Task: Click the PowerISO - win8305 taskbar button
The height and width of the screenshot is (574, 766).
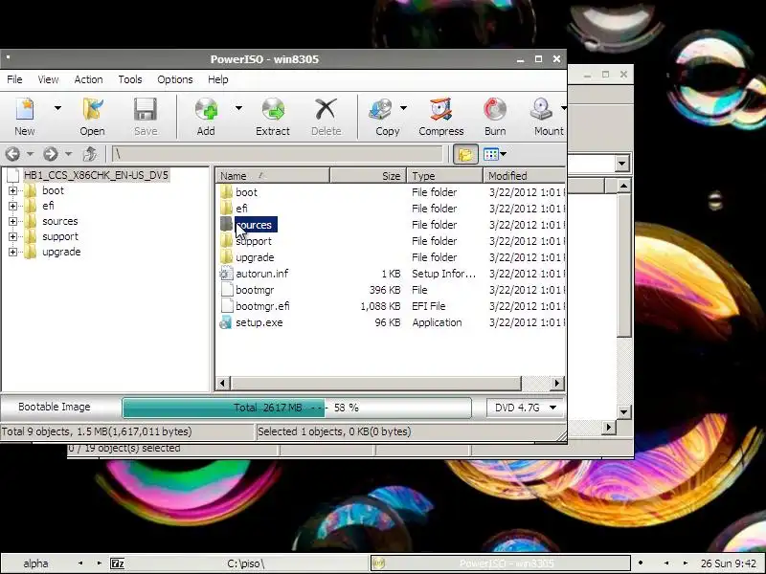Action: pyautogui.click(x=500, y=563)
